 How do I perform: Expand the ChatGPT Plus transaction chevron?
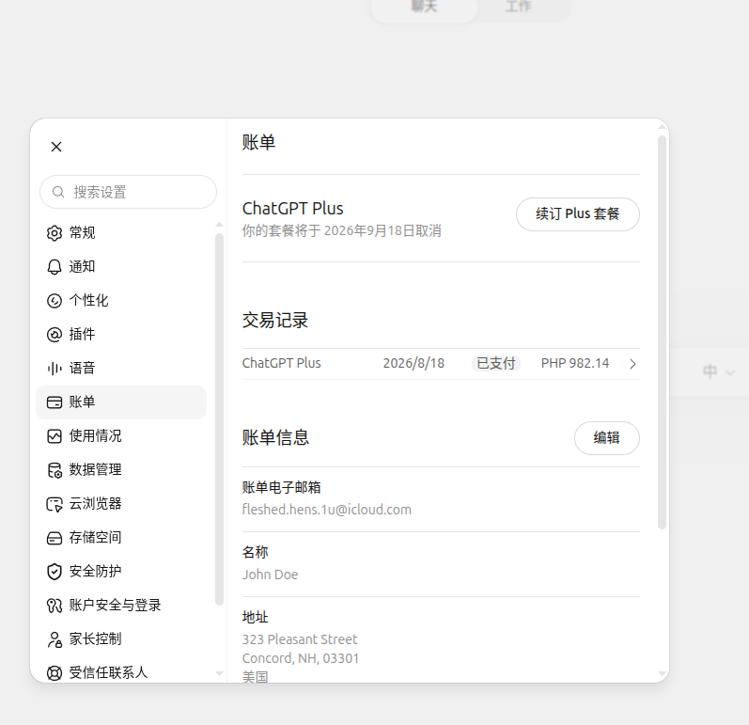point(632,364)
